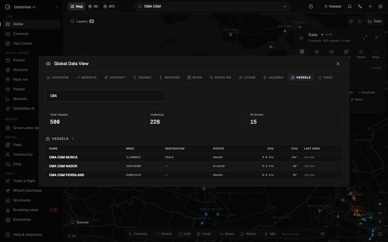This screenshot has width=388, height=242.
Task: Open the Scenes menu
Action: click(80, 222)
